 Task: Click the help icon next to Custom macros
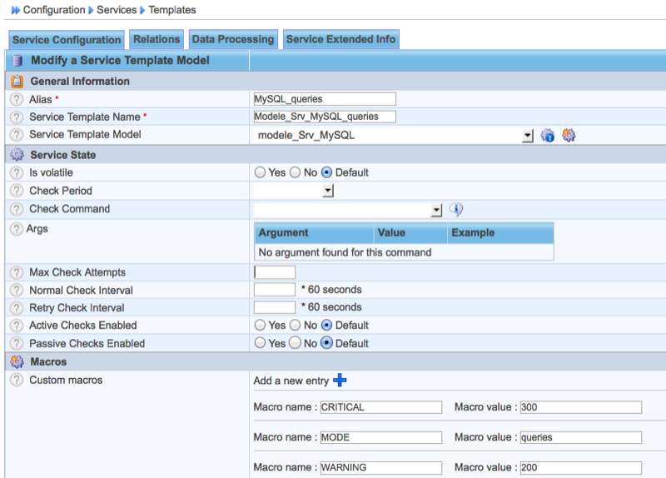click(16, 380)
